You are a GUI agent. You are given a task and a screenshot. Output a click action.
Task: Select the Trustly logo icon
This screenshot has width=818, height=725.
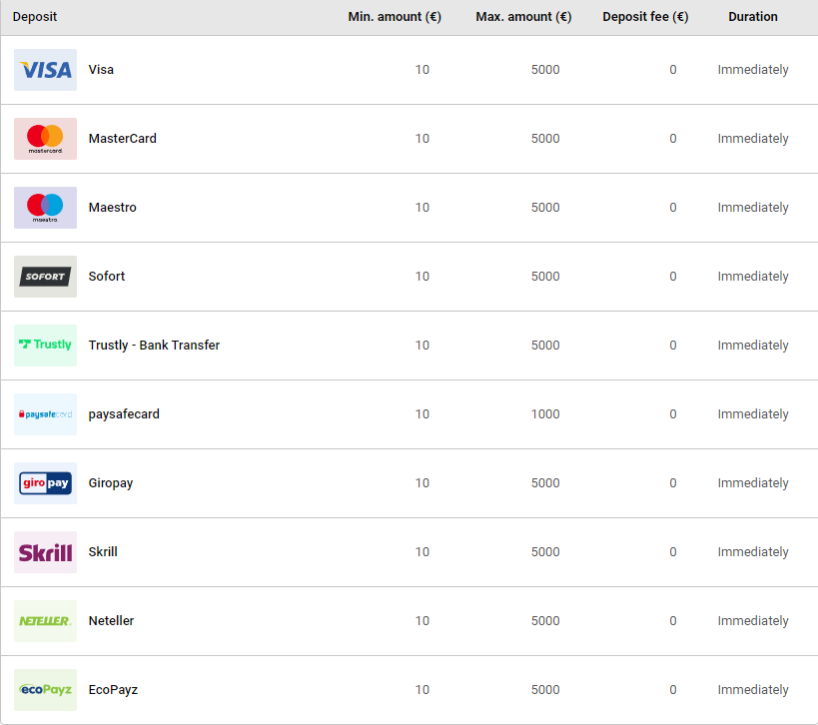(45, 346)
